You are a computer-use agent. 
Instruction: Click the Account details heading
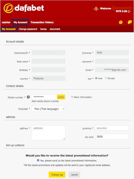tap(15, 42)
